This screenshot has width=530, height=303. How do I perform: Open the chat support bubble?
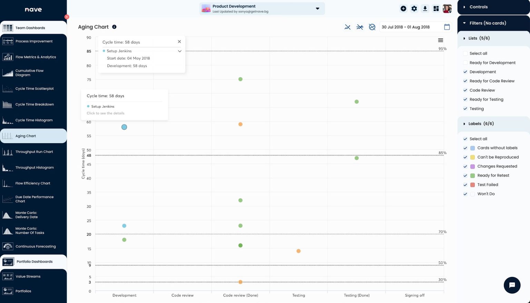coord(512,285)
